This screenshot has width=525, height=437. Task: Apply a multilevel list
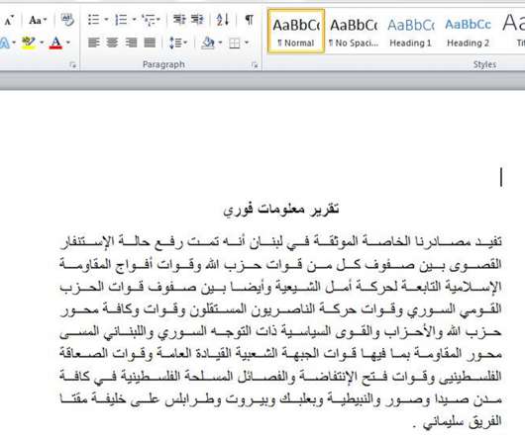click(x=149, y=20)
